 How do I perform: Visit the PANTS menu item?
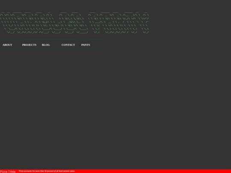[x=86, y=45]
